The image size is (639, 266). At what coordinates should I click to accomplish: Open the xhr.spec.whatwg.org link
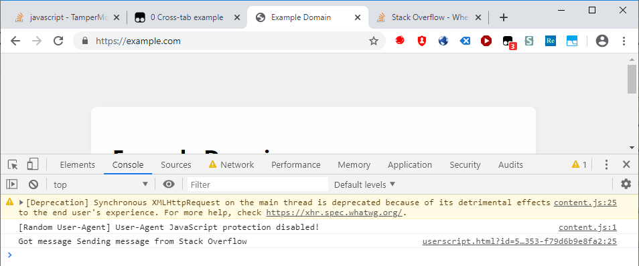[334, 213]
